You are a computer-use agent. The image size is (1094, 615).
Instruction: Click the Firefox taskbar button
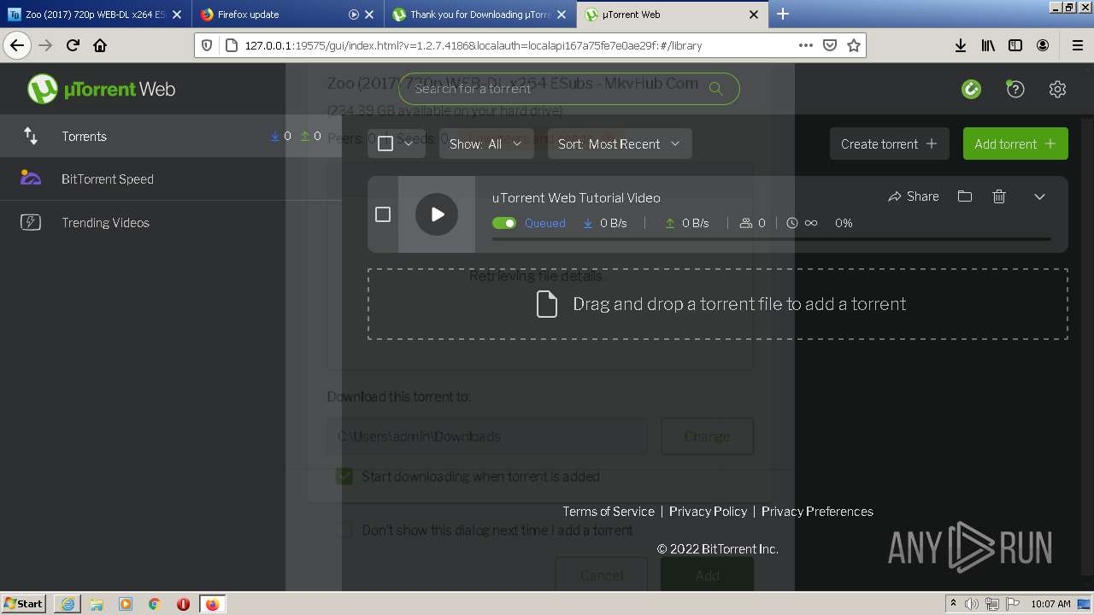[x=212, y=604]
